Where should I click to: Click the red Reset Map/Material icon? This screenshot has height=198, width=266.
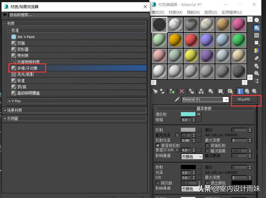182,91
